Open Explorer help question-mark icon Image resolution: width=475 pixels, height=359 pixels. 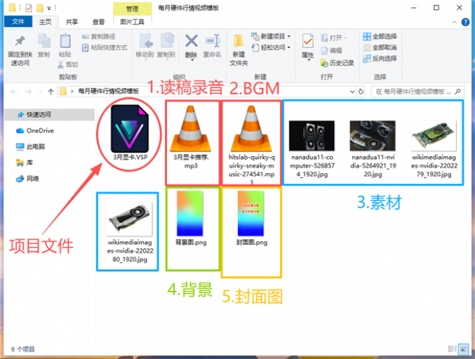(x=465, y=22)
